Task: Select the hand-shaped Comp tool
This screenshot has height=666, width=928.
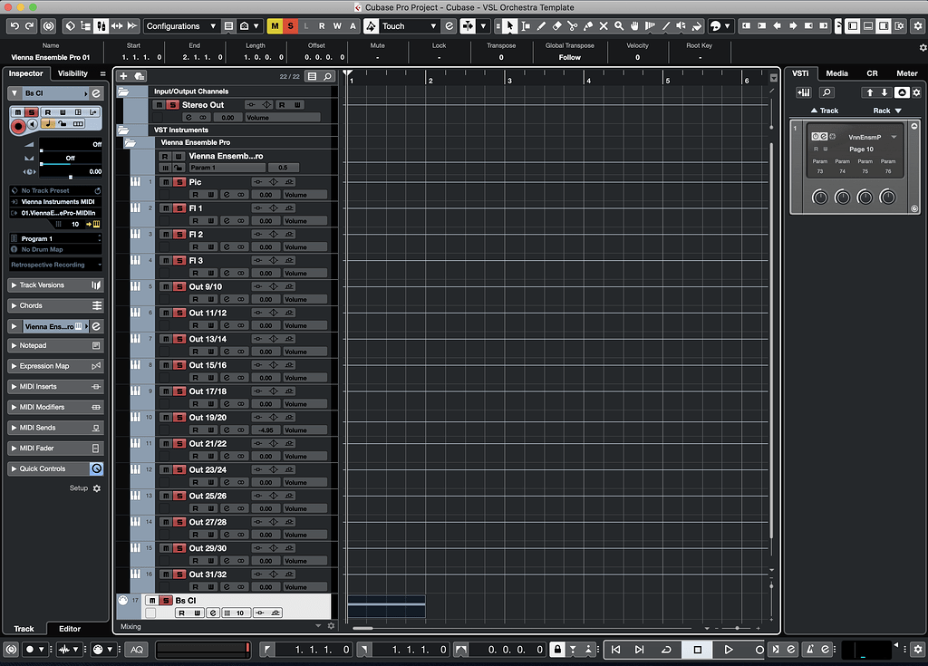Action: click(x=634, y=26)
